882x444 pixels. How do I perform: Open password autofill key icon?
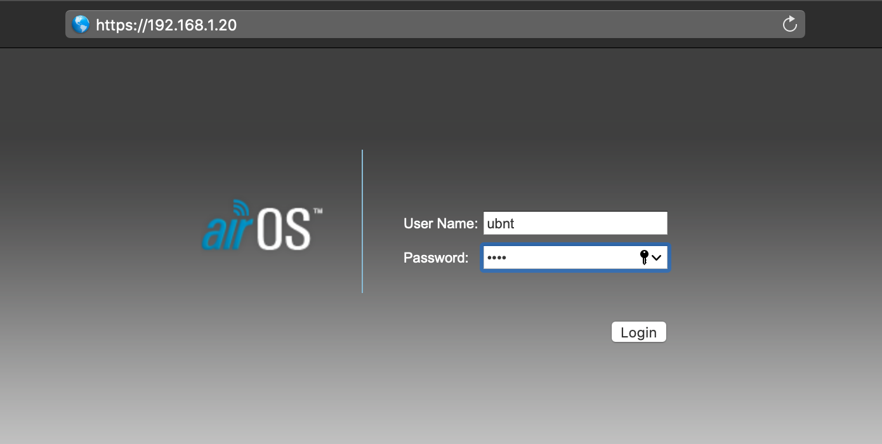click(644, 258)
